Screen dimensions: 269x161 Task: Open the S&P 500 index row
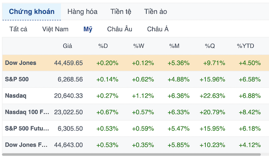click(135, 79)
